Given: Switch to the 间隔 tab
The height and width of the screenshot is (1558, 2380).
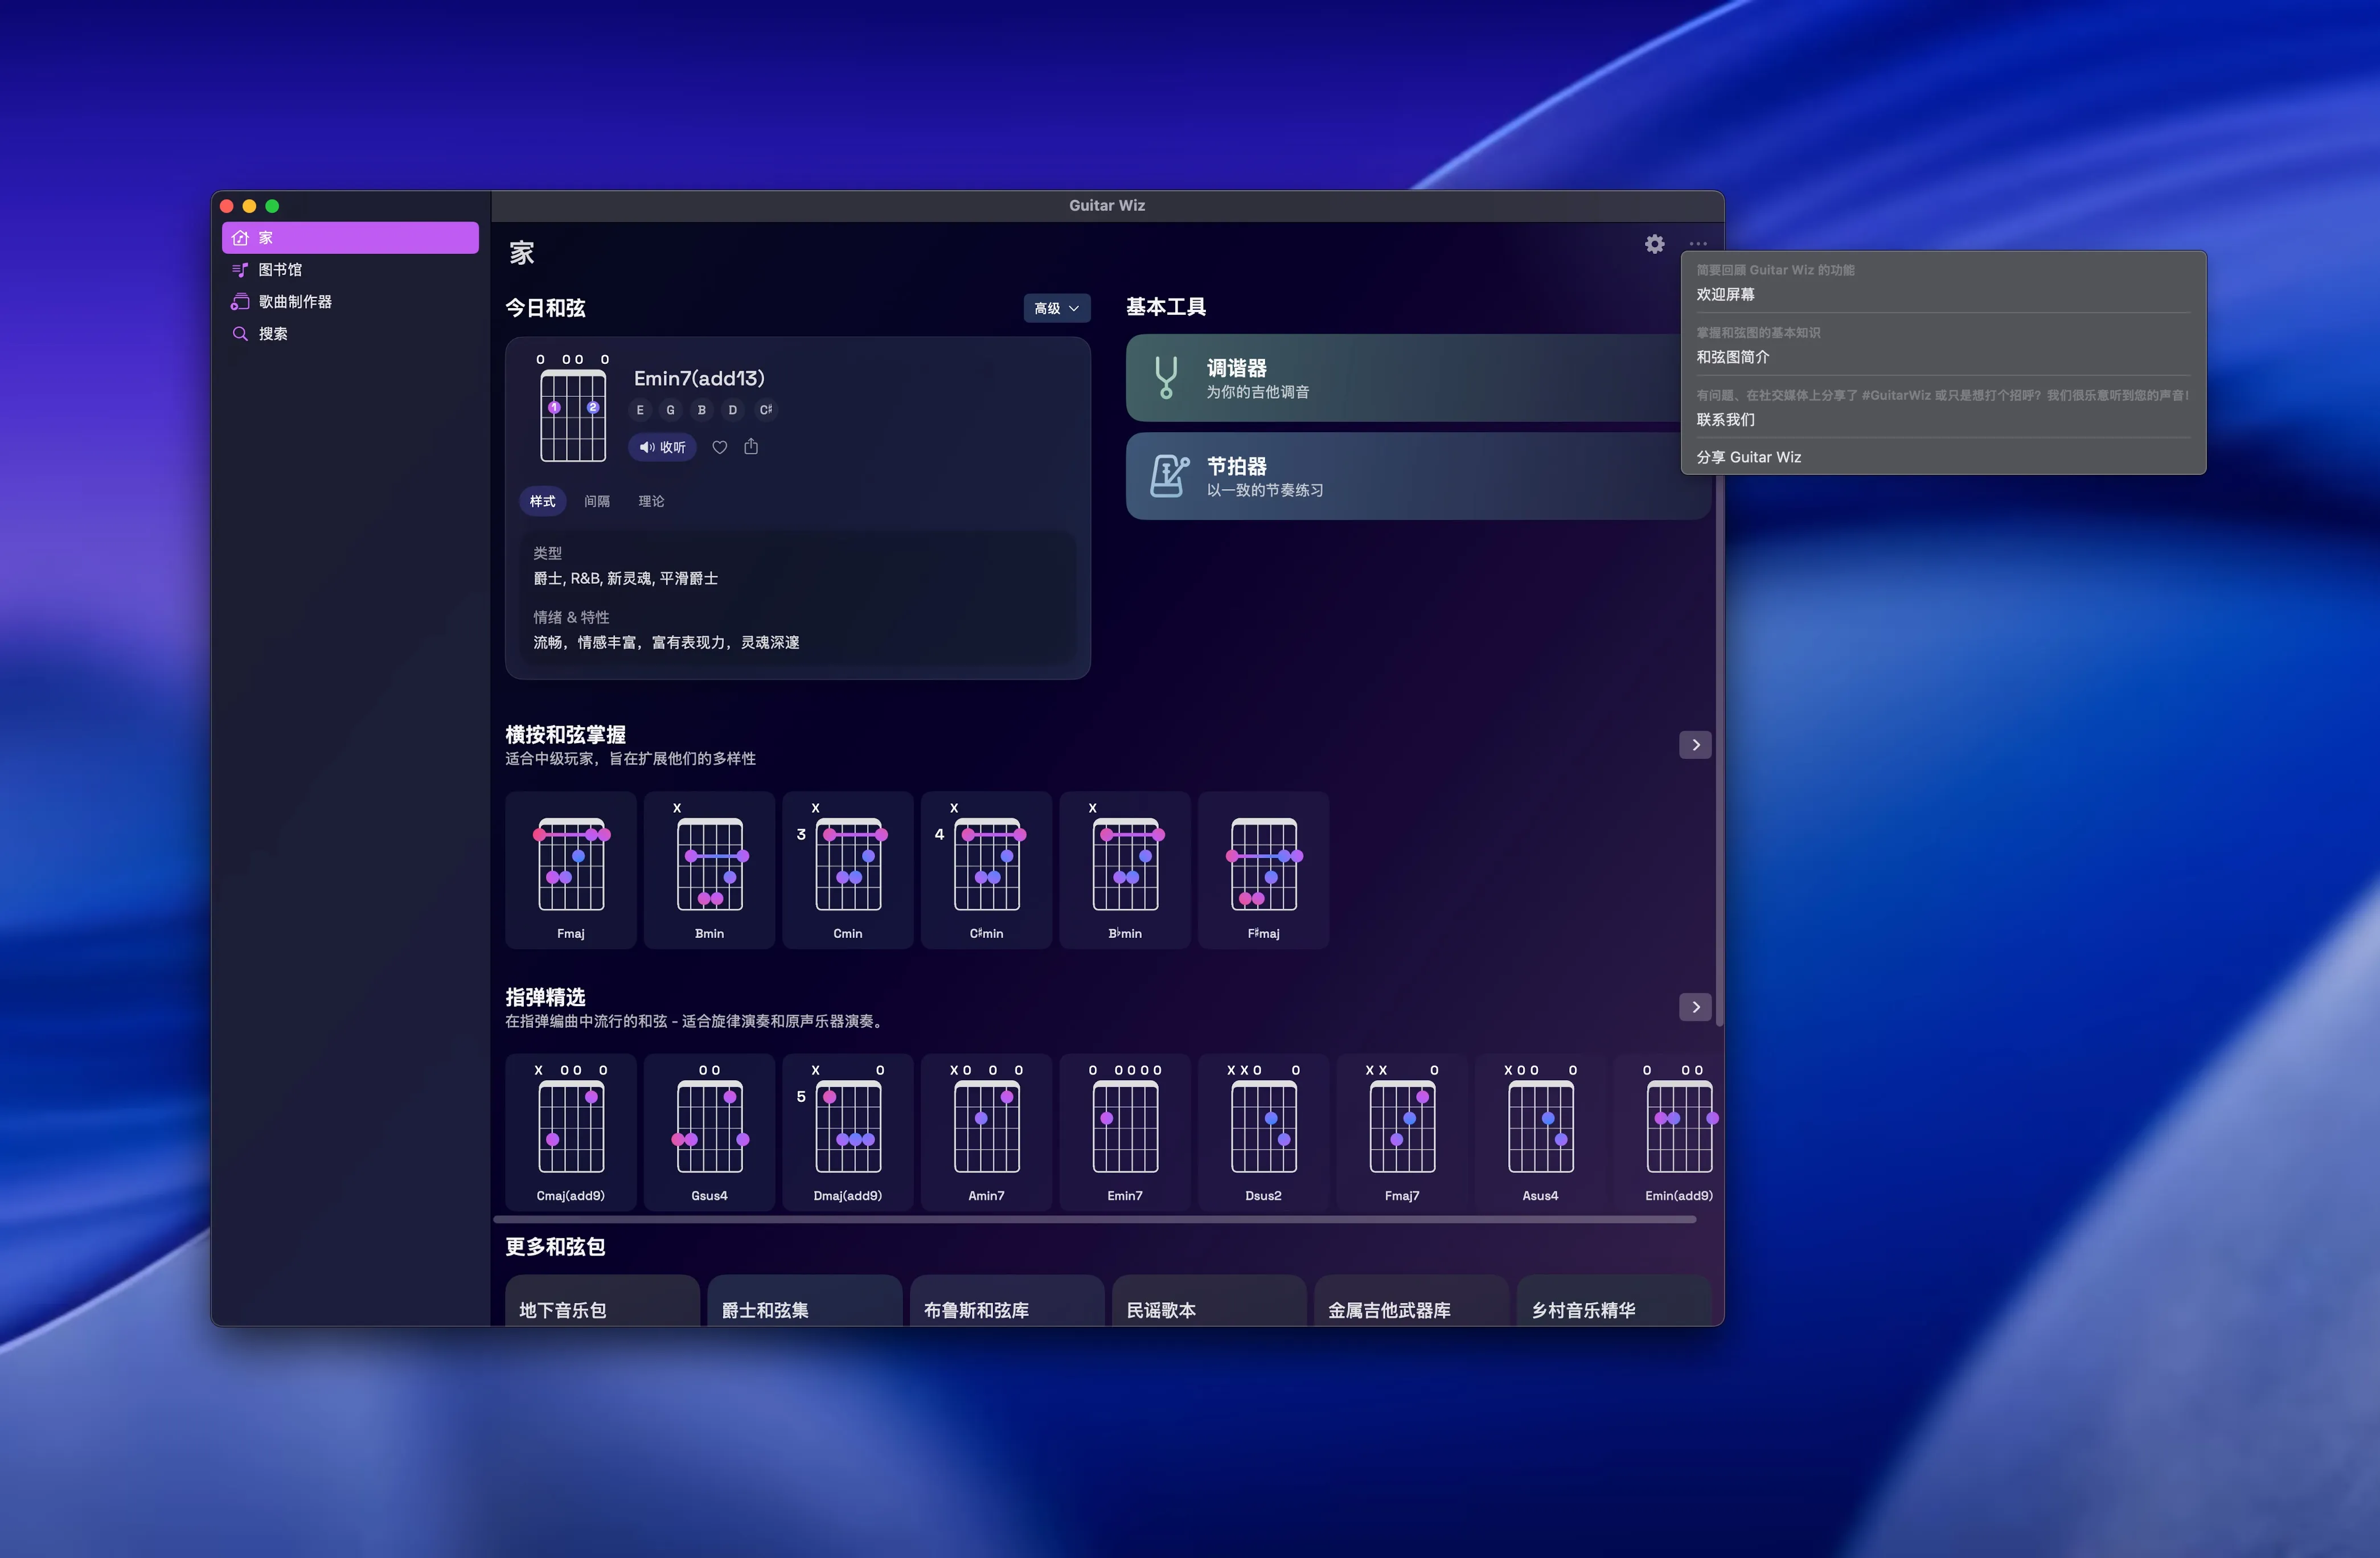Looking at the screenshot, I should [x=597, y=502].
